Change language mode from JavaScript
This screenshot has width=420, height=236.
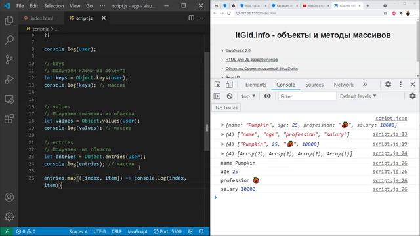pyautogui.click(x=137, y=231)
